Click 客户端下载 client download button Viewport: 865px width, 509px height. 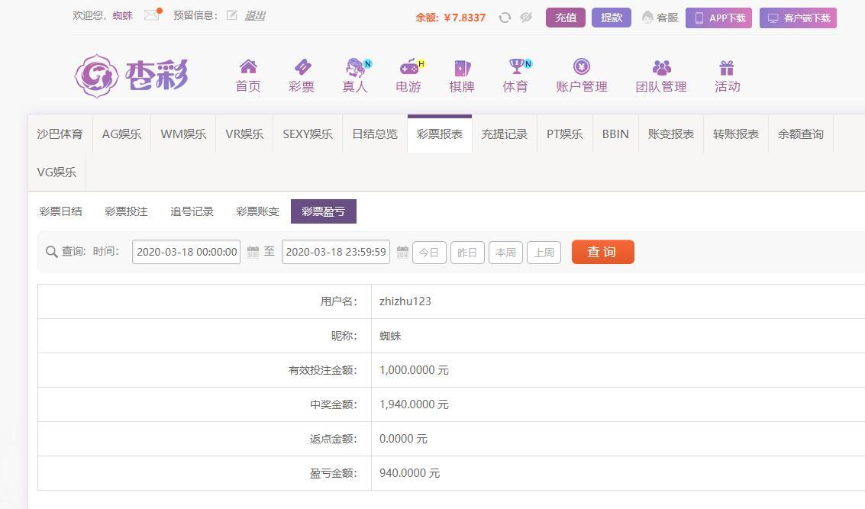[799, 18]
